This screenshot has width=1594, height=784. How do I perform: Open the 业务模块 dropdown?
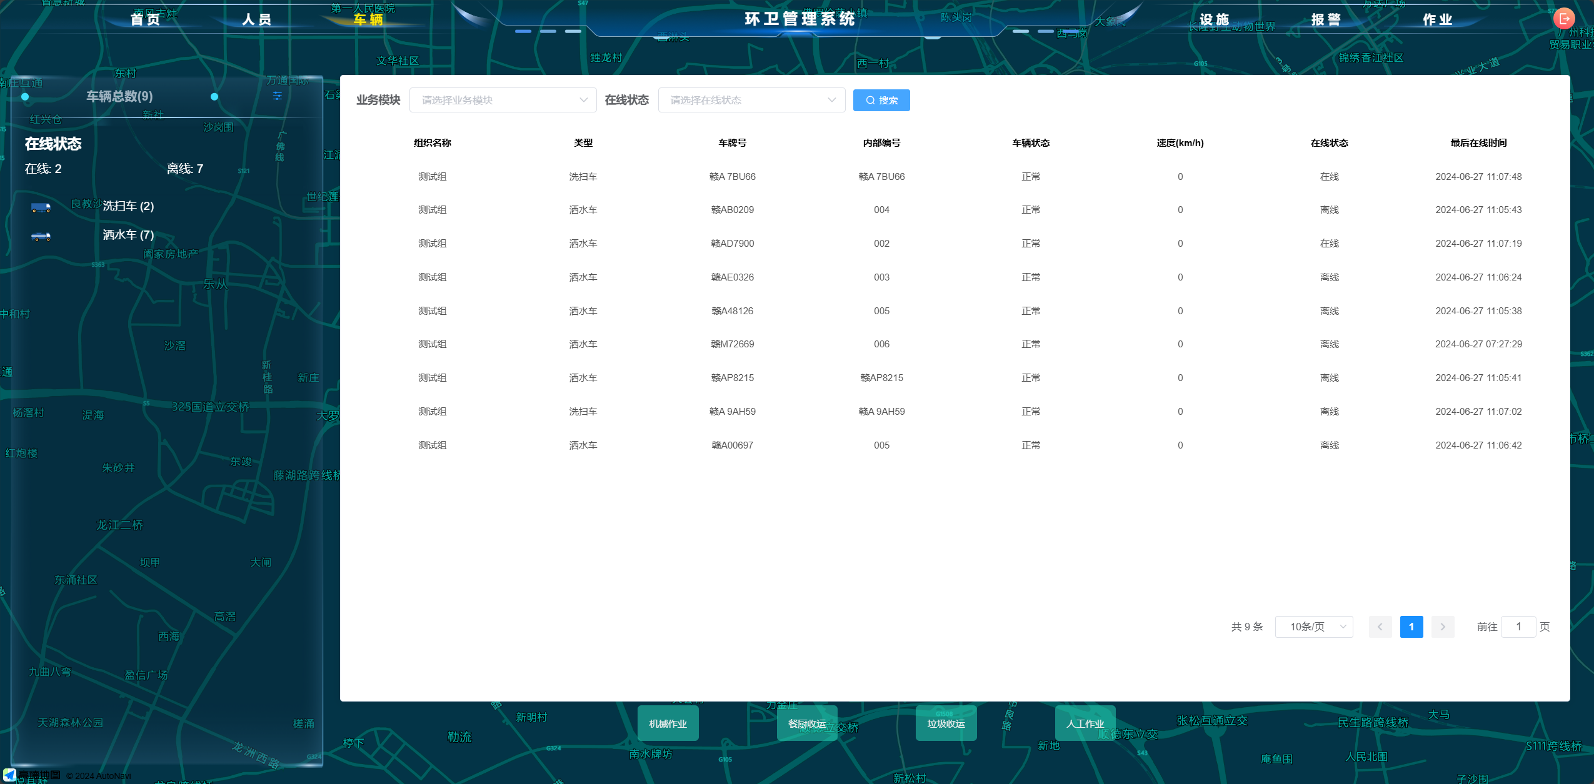(503, 100)
